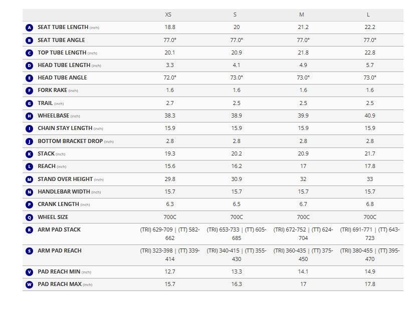The height and width of the screenshot is (312, 417).
Task: Click the circled W pad reach max icon
Action: (x=29, y=284)
